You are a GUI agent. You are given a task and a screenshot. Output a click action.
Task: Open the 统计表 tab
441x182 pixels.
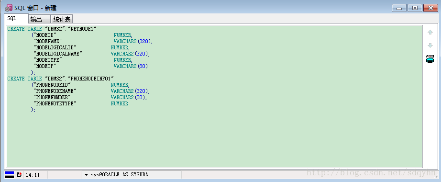(62, 19)
